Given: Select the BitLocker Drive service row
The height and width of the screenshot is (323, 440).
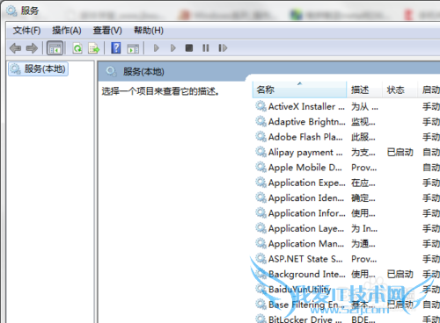Looking at the screenshot, I should click(x=348, y=319).
